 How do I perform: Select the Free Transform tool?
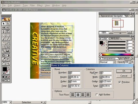8,47
